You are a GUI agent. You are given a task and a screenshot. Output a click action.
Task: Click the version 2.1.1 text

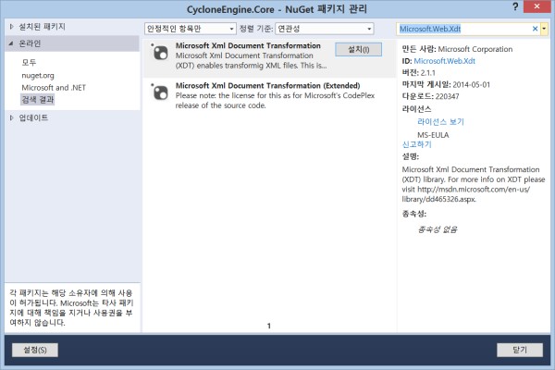pos(428,73)
